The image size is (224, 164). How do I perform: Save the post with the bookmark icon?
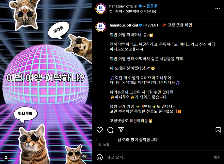(x=218, y=130)
